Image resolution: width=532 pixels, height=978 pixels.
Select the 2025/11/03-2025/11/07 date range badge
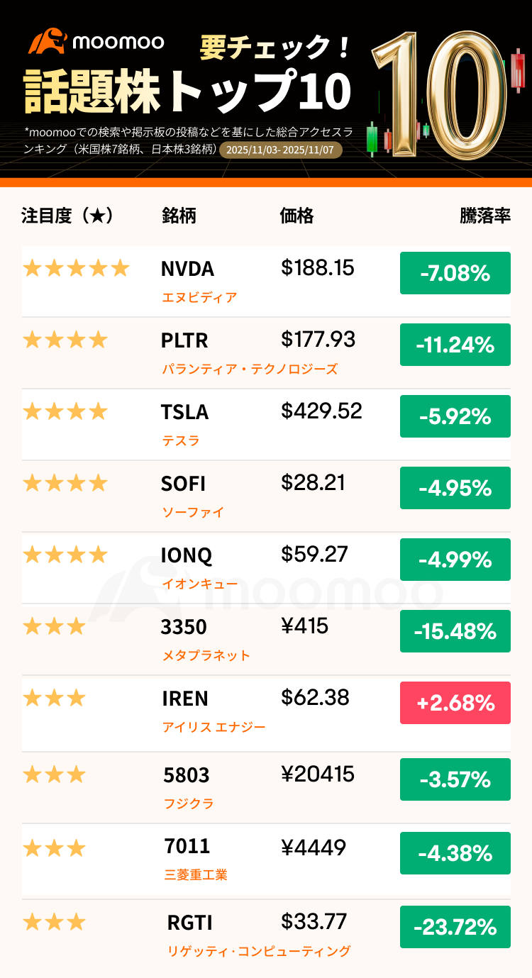[282, 150]
